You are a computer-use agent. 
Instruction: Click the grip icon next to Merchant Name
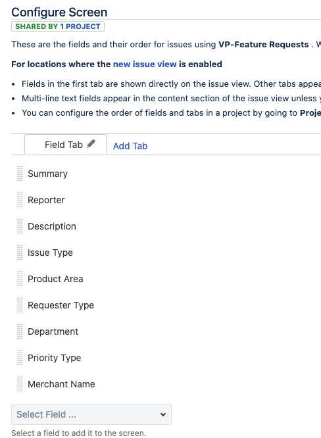[20, 384]
